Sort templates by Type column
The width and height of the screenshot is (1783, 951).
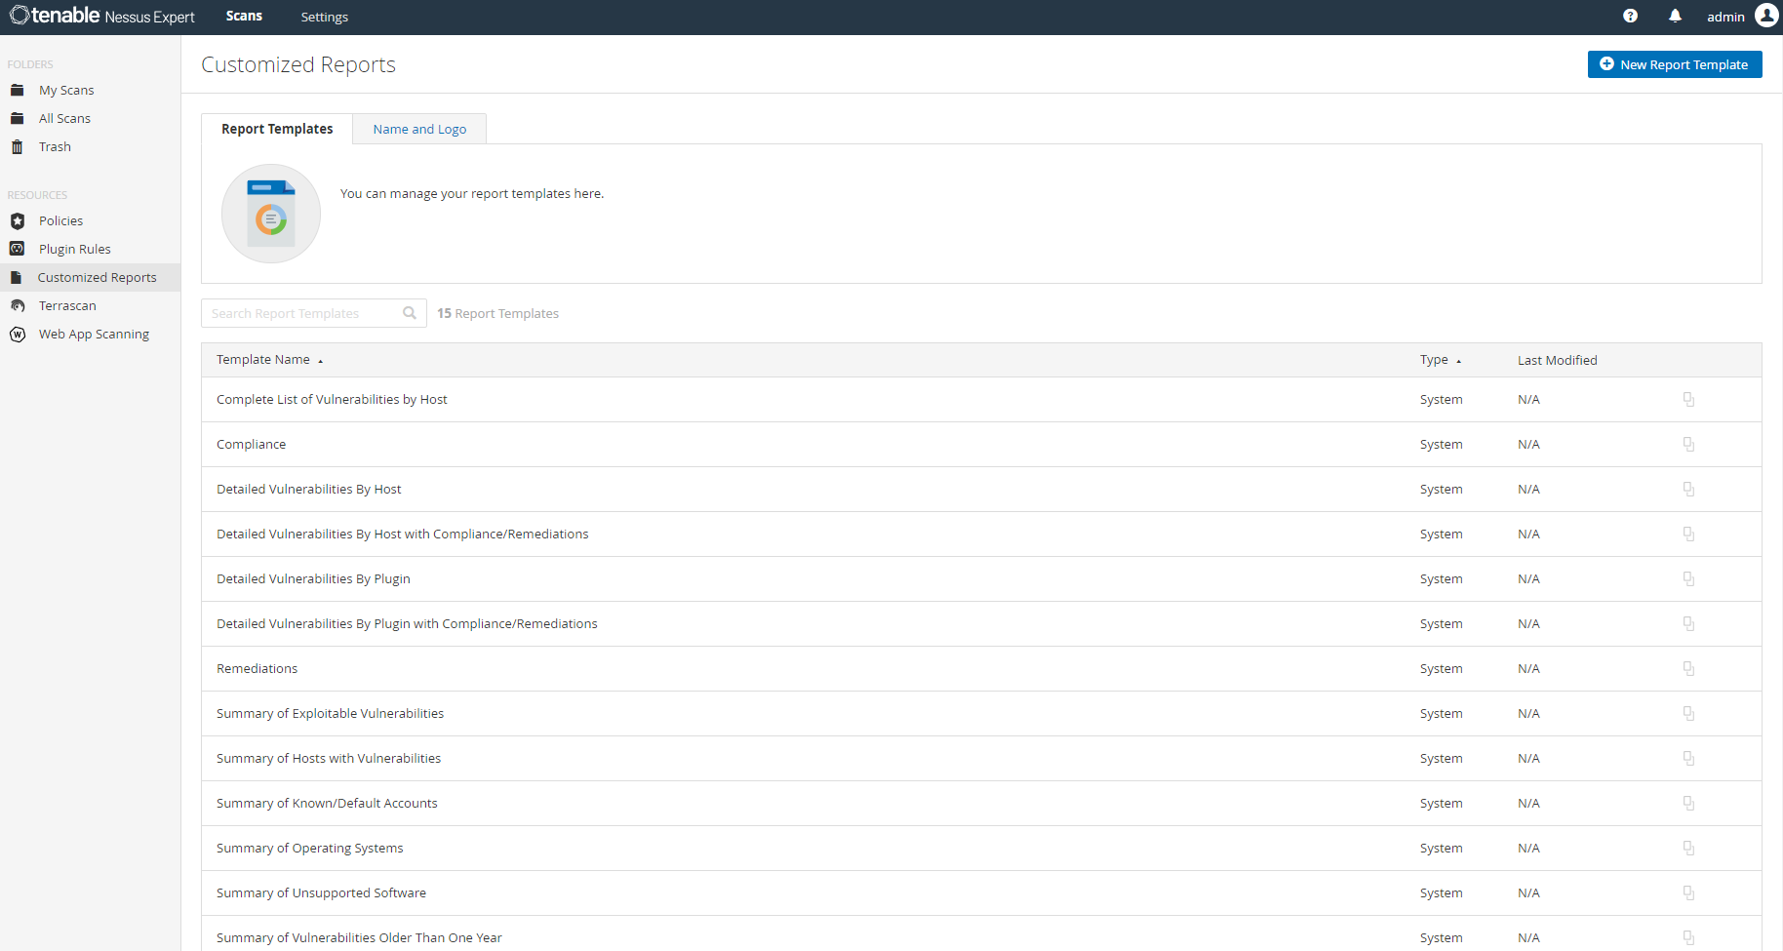click(1434, 360)
